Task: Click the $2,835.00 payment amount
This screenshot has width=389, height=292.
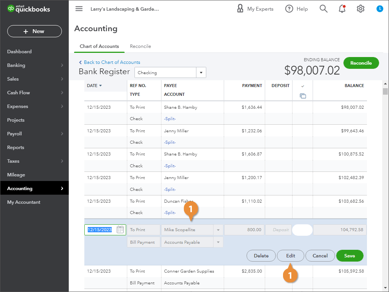Action: 251,271
